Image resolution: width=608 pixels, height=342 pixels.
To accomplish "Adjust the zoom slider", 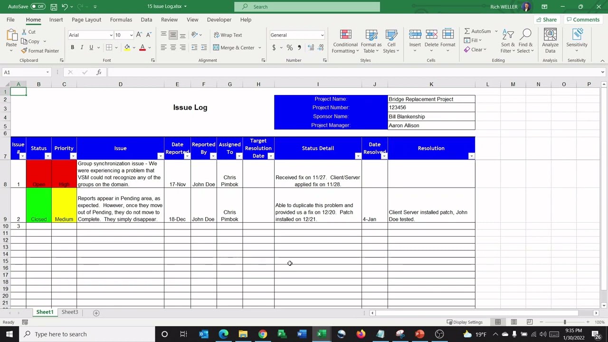I will point(565,322).
